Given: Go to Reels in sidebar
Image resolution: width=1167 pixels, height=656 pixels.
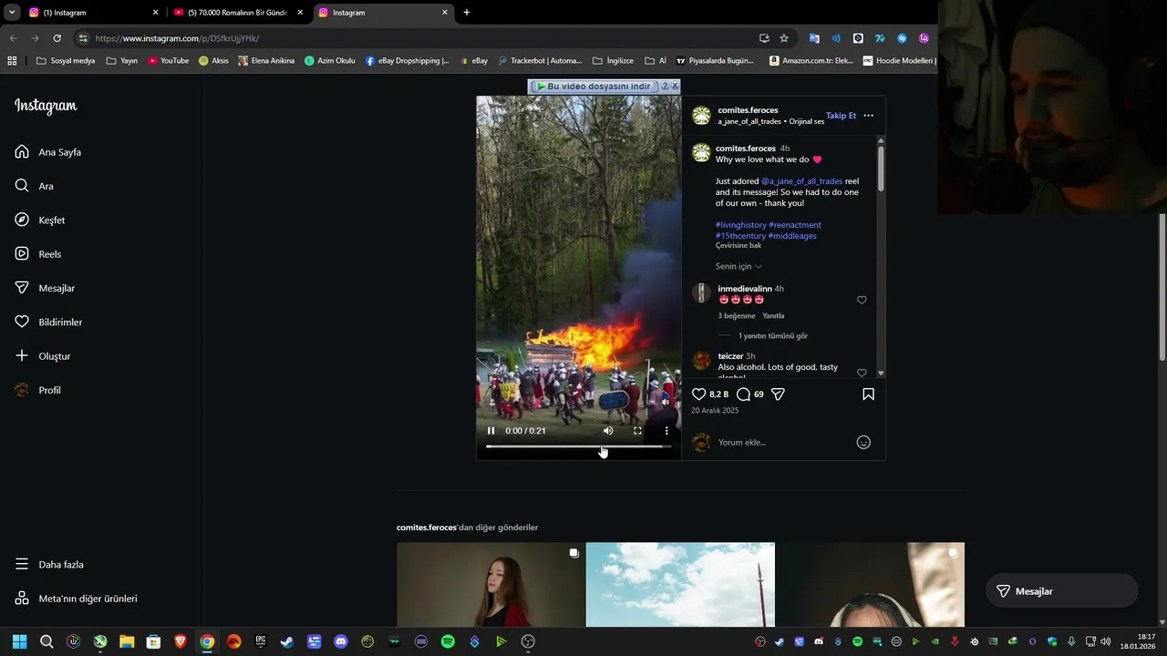Looking at the screenshot, I should tap(37, 254).
